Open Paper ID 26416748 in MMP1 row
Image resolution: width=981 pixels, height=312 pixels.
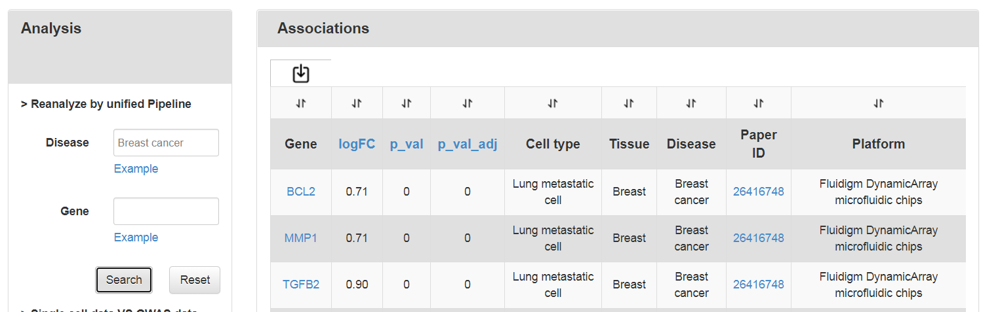pos(759,238)
